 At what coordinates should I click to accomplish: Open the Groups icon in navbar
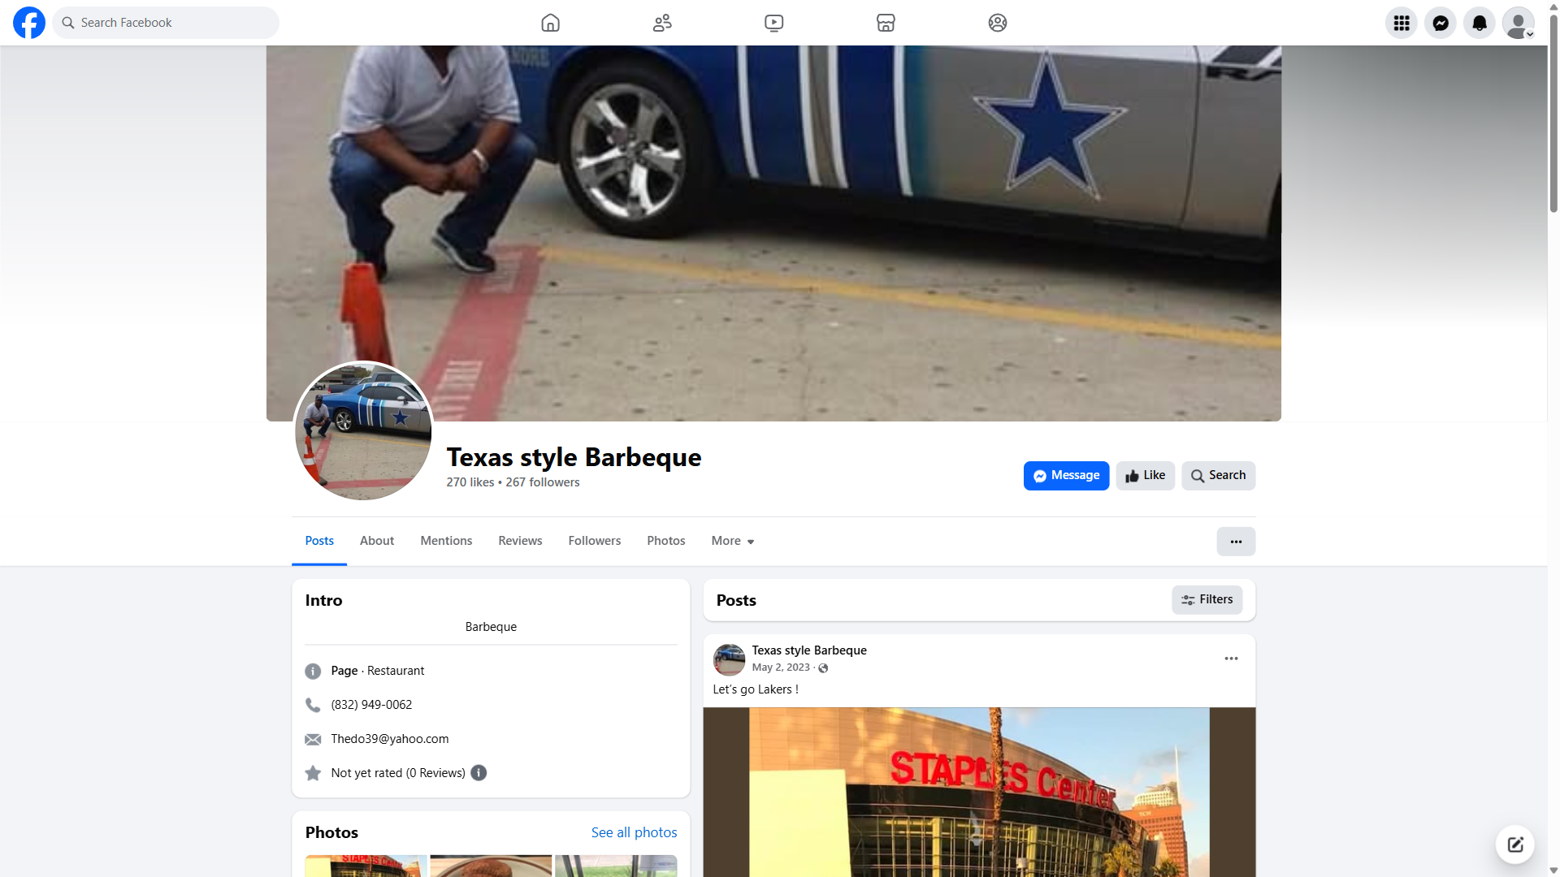[x=997, y=23]
